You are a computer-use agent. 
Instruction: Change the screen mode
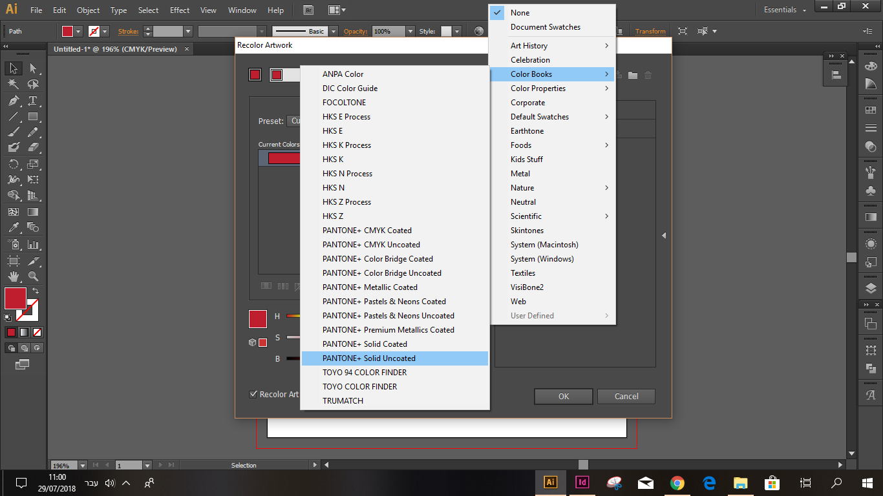click(x=23, y=364)
